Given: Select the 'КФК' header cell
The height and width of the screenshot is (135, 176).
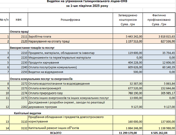Looking at the screenshot, I should tap(19, 20).
